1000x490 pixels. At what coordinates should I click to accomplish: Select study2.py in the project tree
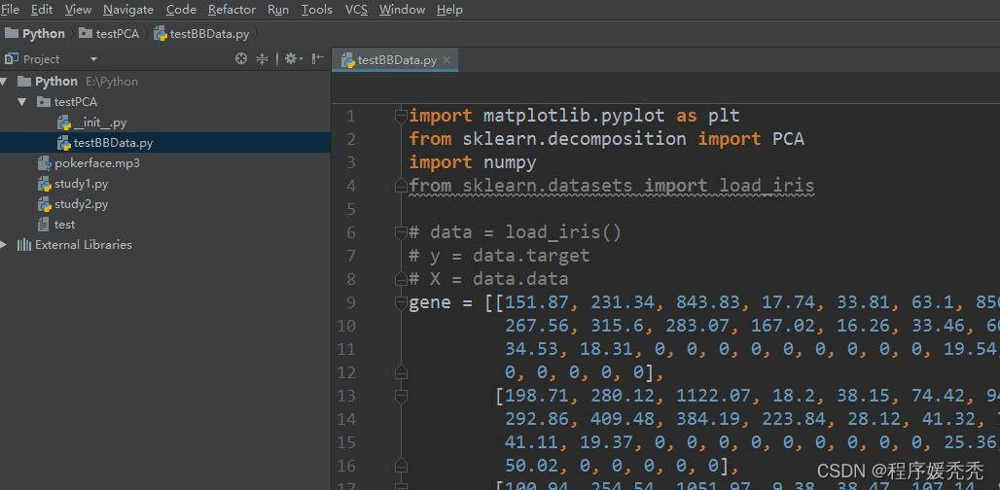(x=81, y=204)
